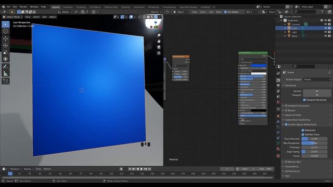Open the Output properties tab icon
Image resolution: width=333 pixels, height=187 pixels.
(x=278, y=86)
